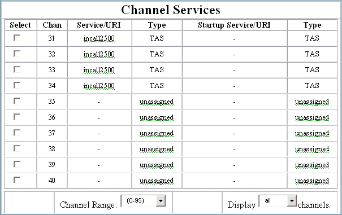Toggle the checkbox for channel 35
The width and height of the screenshot is (342, 215).
point(17,101)
